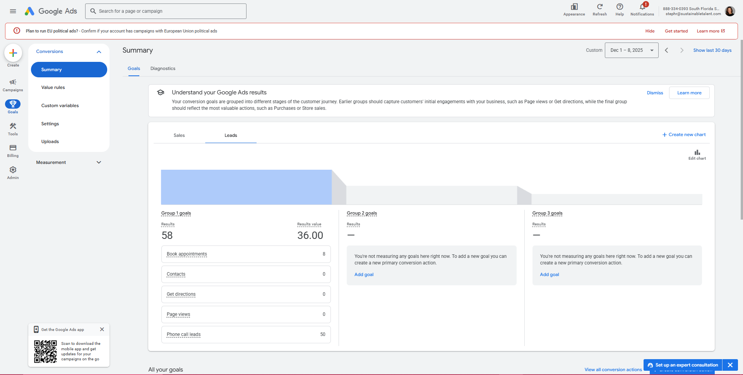Screen dimensions: 743x375
Task: Open the Notifications bell
Action: (x=642, y=10)
